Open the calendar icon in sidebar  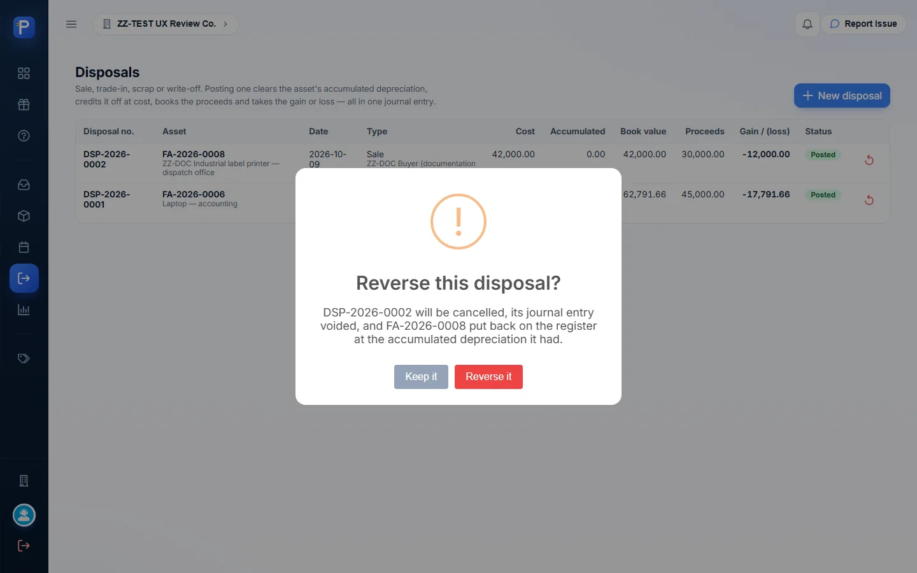tap(24, 247)
